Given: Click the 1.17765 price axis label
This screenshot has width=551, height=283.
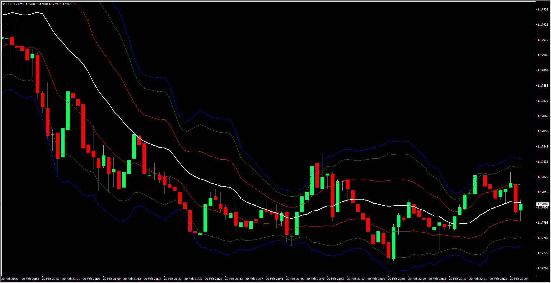Looking at the screenshot, I should pyautogui.click(x=543, y=268).
